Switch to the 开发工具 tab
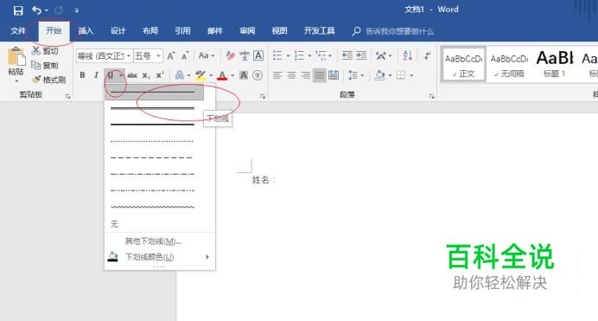This screenshot has height=321, width=598. click(x=319, y=31)
